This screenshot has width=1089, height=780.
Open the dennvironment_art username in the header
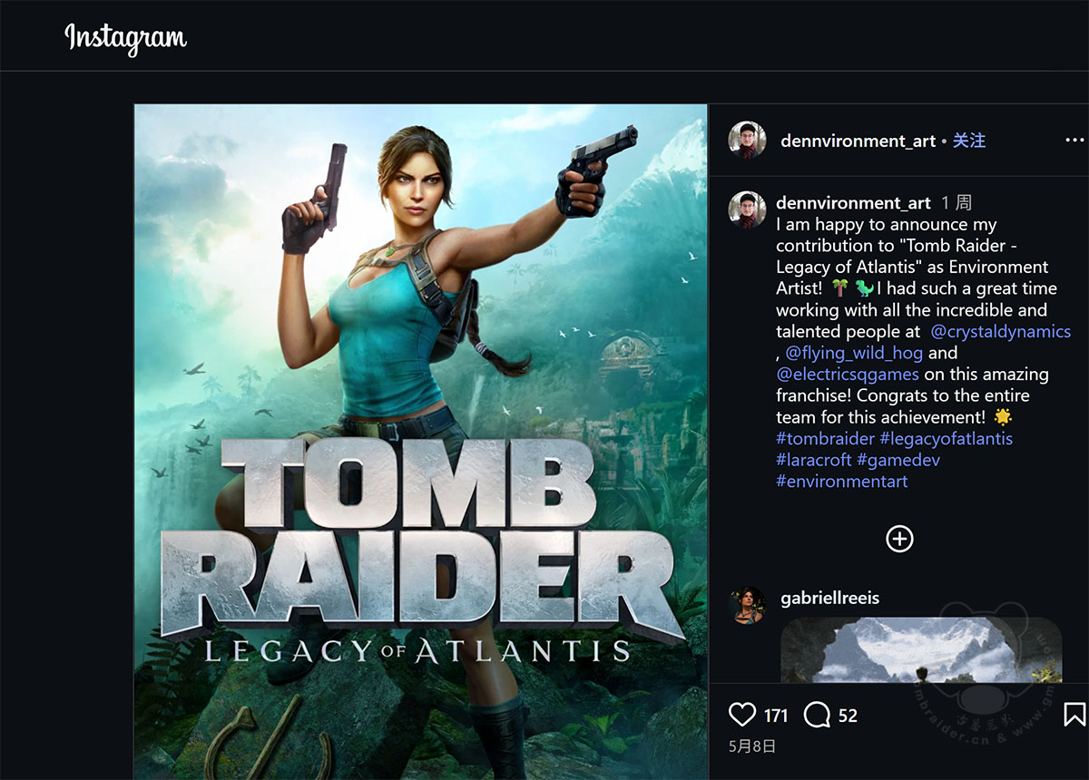tap(858, 141)
